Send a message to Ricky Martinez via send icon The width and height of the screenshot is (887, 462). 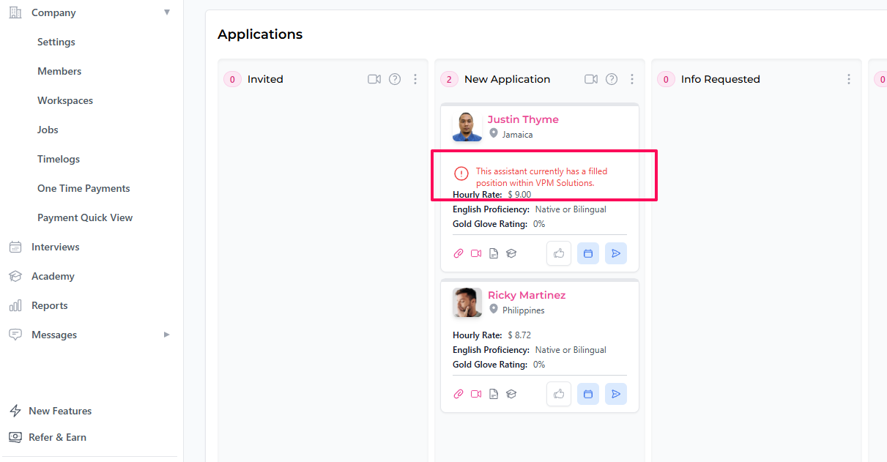pyautogui.click(x=615, y=393)
